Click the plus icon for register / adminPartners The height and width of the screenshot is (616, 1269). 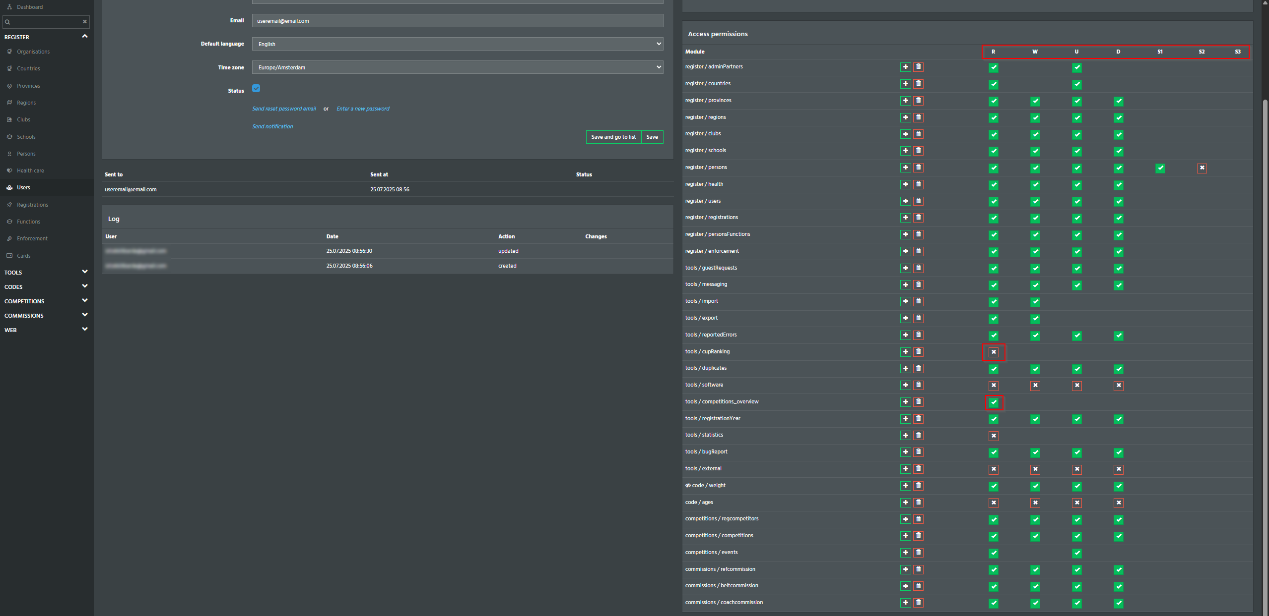pos(905,67)
